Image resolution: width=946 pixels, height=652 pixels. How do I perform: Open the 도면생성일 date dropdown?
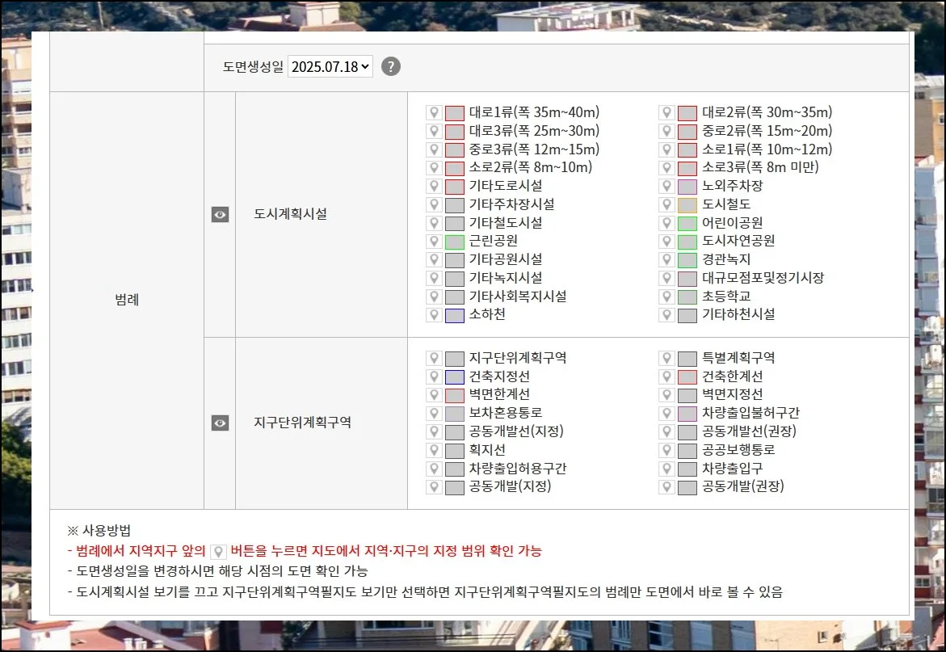[x=330, y=66]
